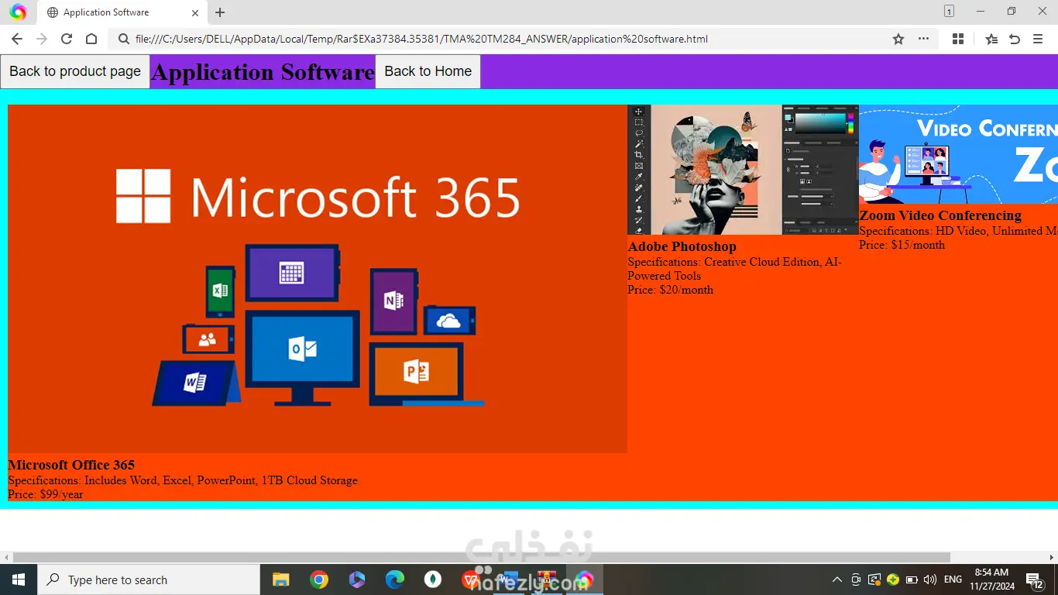Open File Explorer from the taskbar
Viewport: 1058px width, 595px height.
tap(280, 580)
